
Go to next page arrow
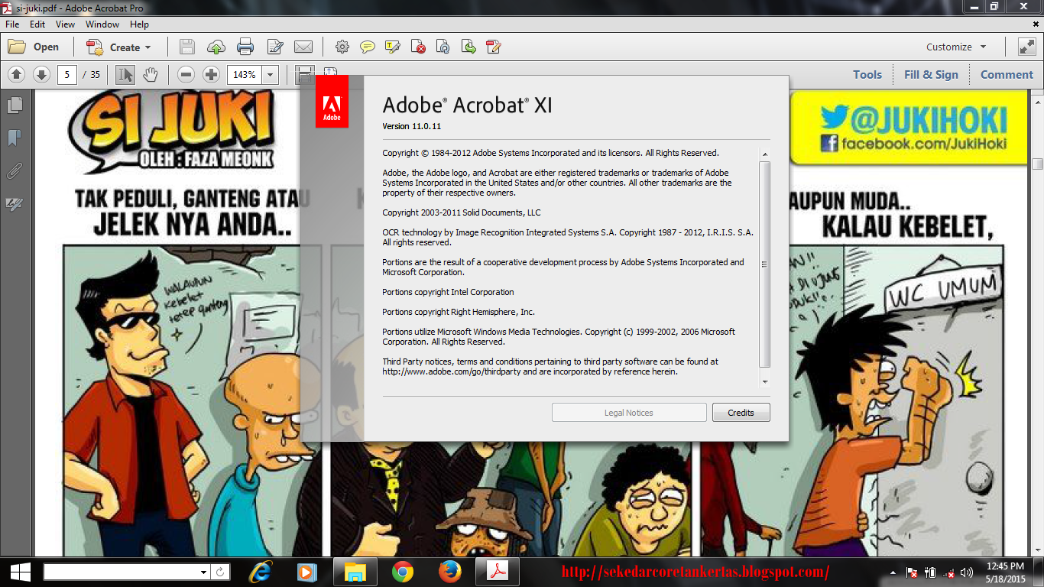click(x=41, y=74)
